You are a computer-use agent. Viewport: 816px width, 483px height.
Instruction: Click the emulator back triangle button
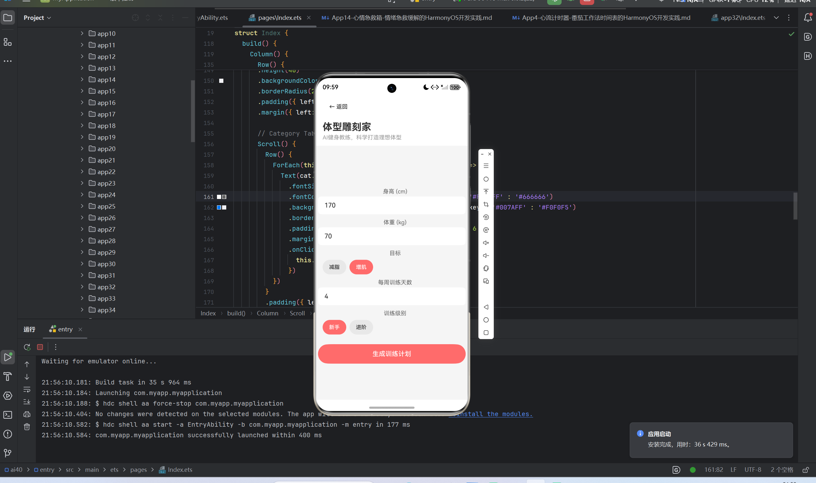486,307
